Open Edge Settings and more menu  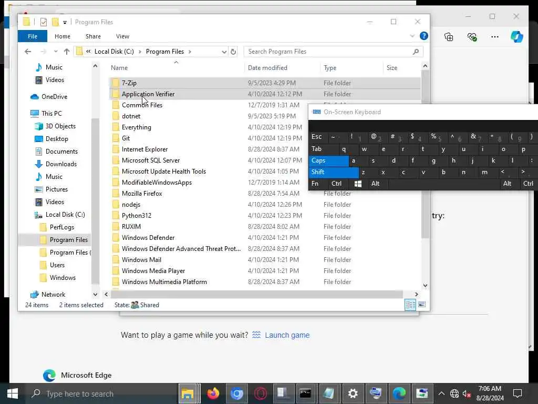[494, 37]
